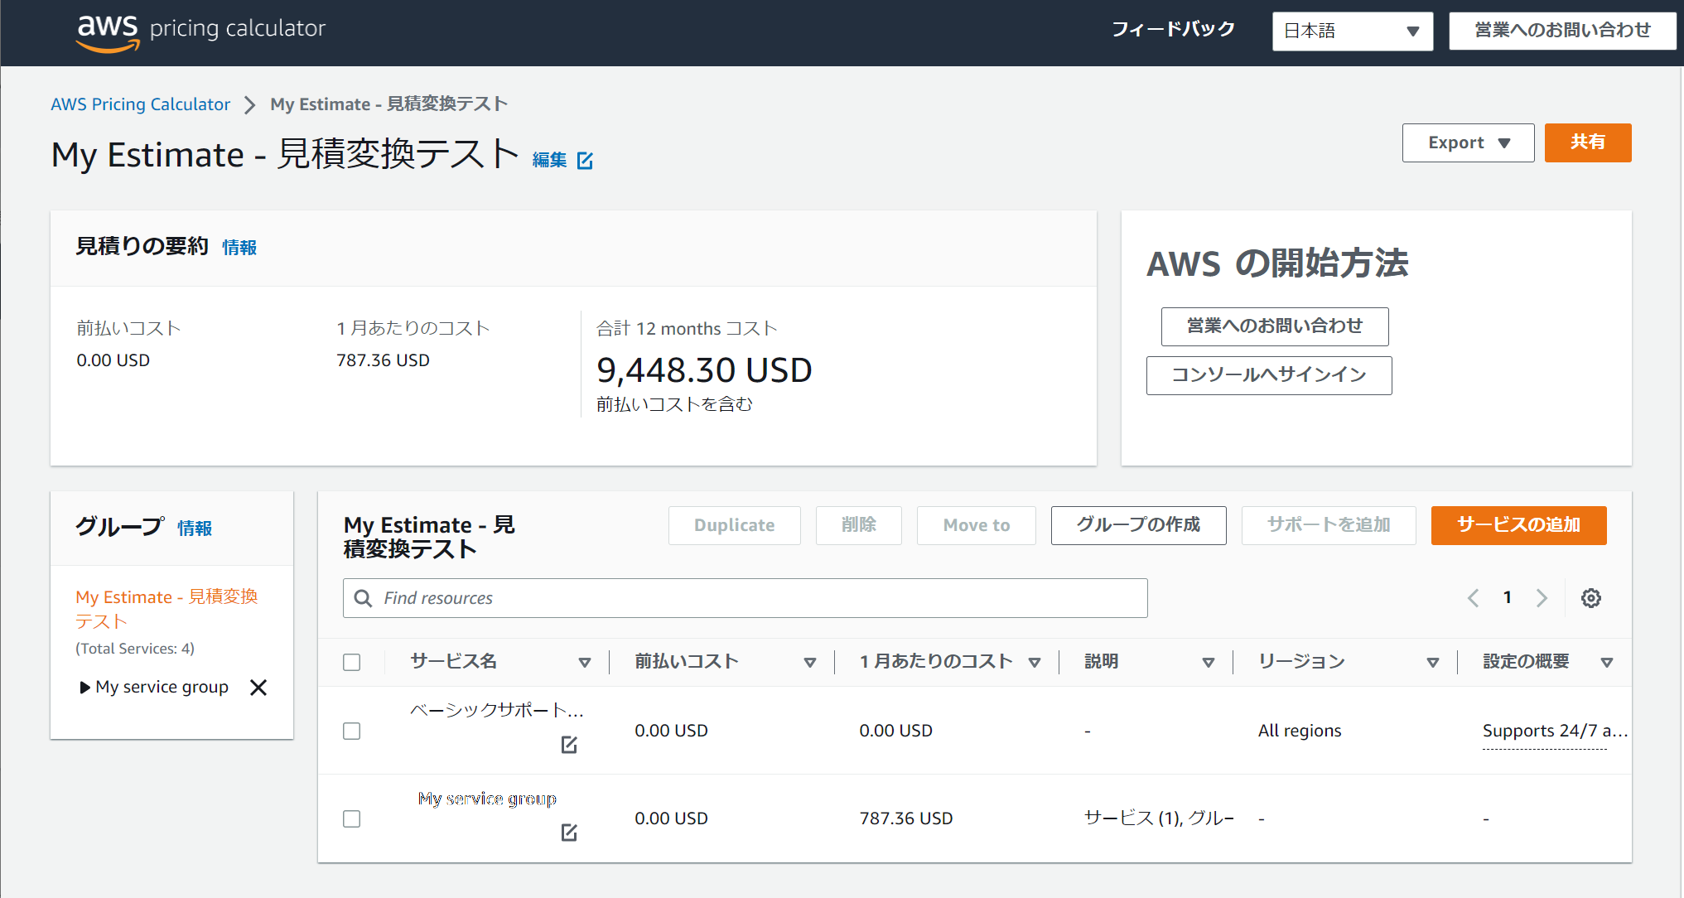This screenshot has height=898, width=1684.
Task: Open table preferences gear icon
Action: (1590, 598)
